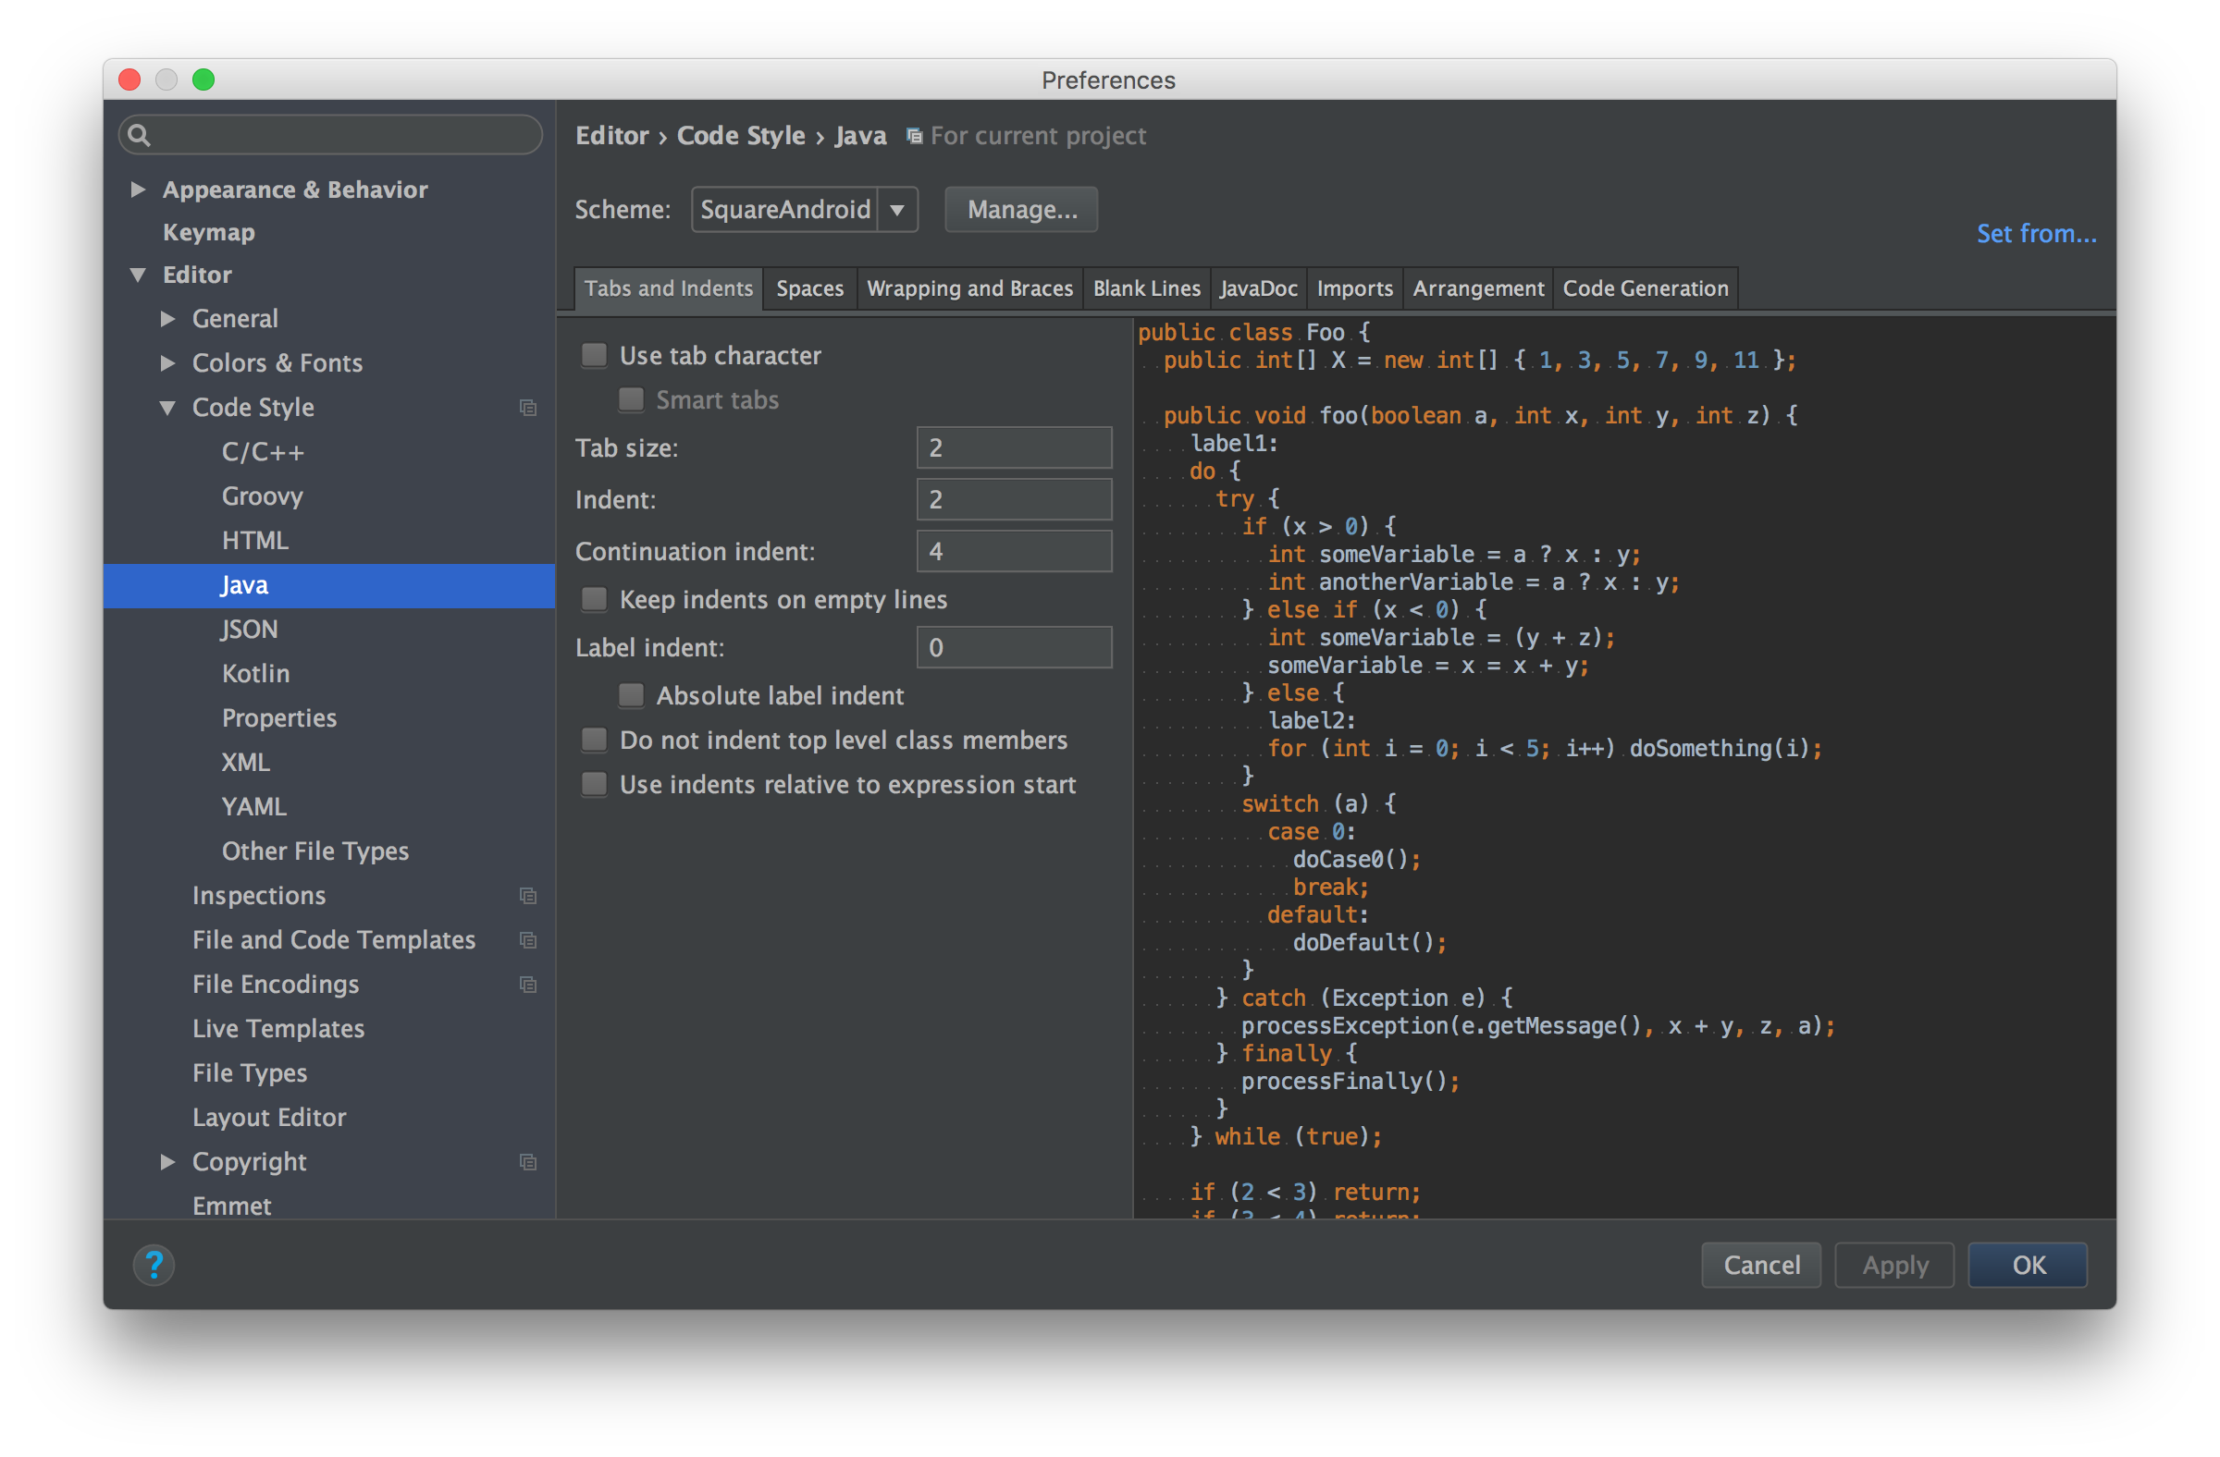Click the Tab size input field
Image resolution: width=2220 pixels, height=1457 pixels.
point(1014,448)
